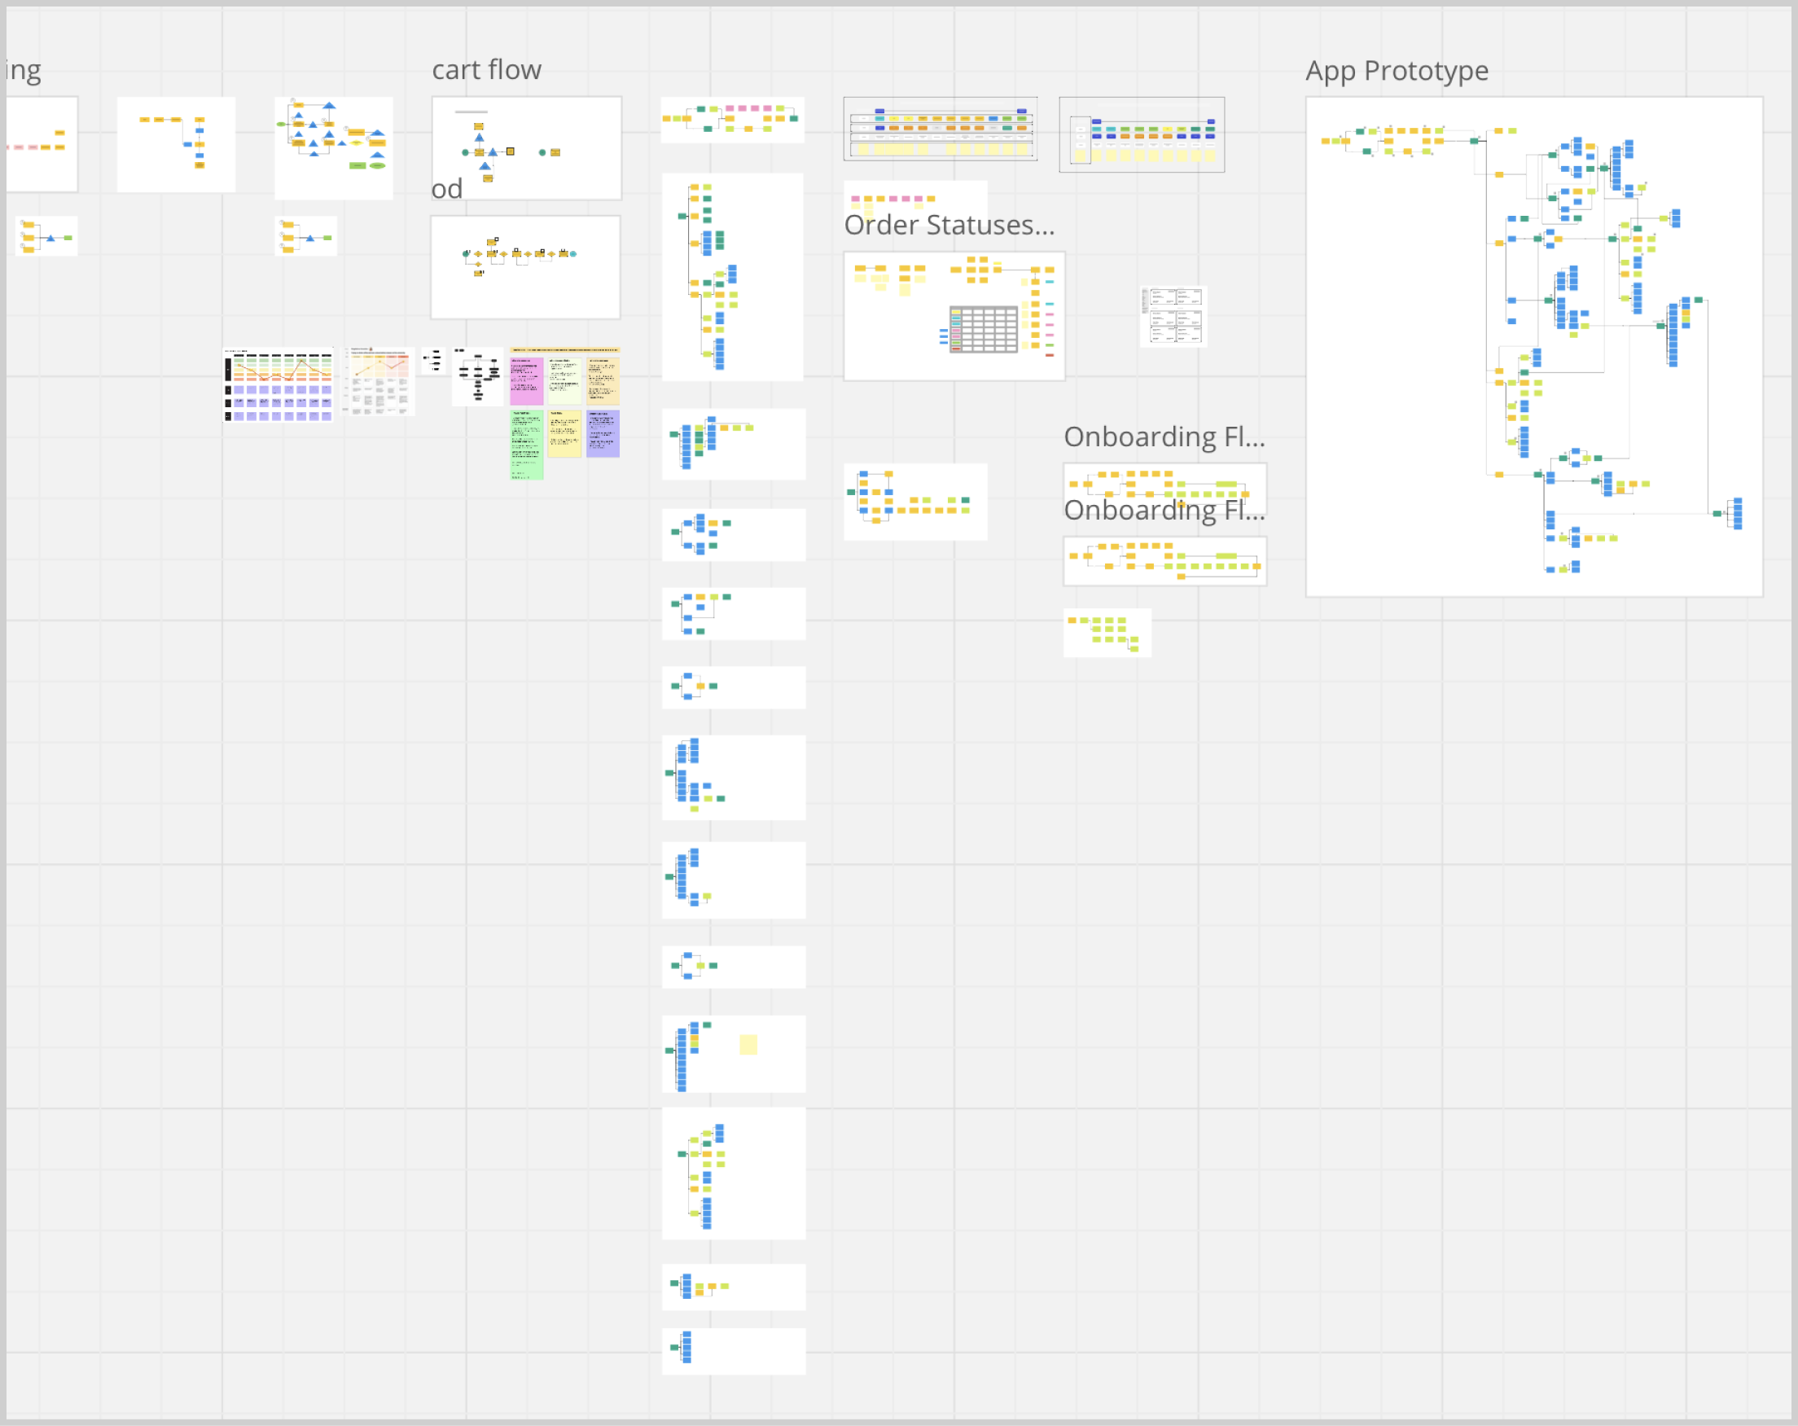Select the right swimlane diagram frame
This screenshot has height=1426, width=1798.
(x=1141, y=134)
